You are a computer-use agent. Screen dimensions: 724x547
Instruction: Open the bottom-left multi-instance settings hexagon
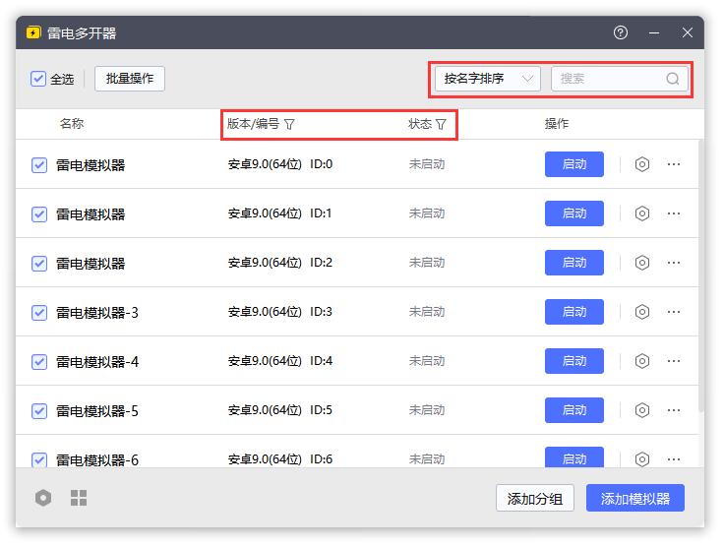(43, 498)
